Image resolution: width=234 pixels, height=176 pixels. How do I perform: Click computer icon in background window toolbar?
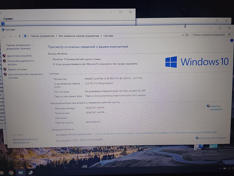[x=3, y=24]
